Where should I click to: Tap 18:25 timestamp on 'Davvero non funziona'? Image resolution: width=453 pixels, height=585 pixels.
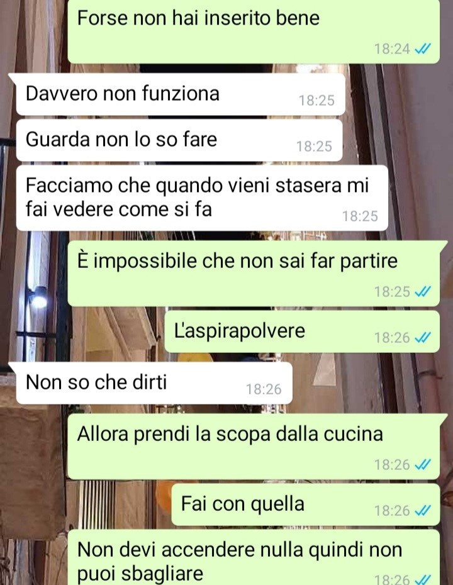coord(316,101)
